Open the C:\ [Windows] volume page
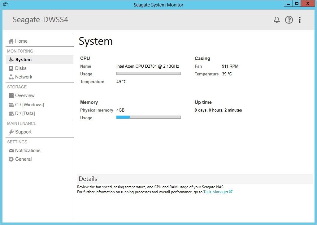 tap(29, 105)
